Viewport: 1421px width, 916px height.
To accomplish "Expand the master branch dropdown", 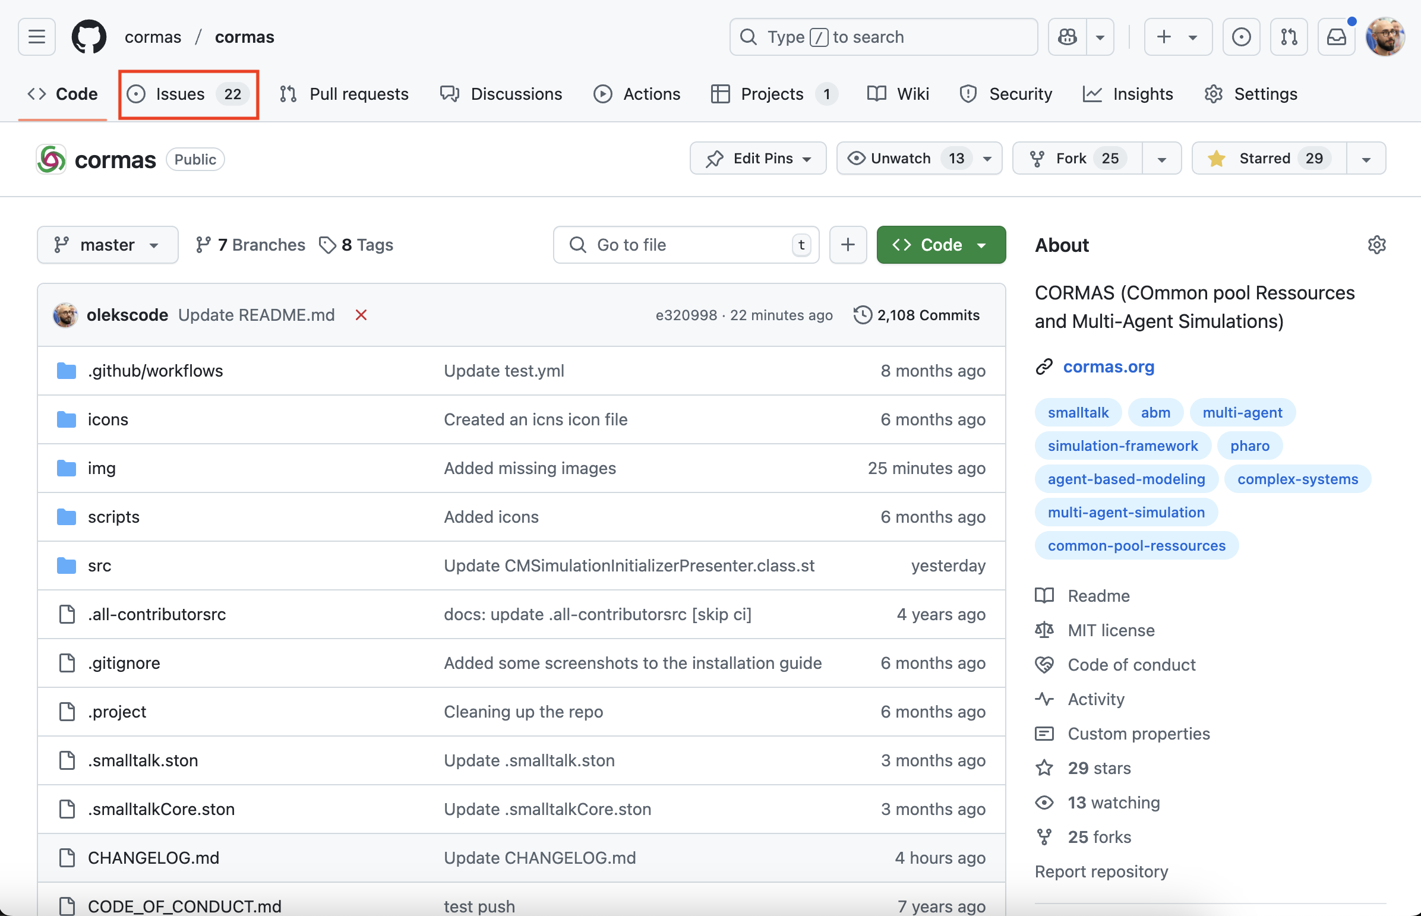I will click(108, 245).
